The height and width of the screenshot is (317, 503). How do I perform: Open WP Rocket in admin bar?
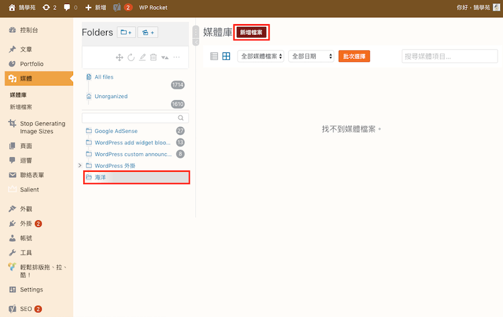(x=153, y=7)
